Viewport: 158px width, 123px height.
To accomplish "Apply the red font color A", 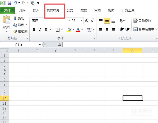I will click(78, 30).
